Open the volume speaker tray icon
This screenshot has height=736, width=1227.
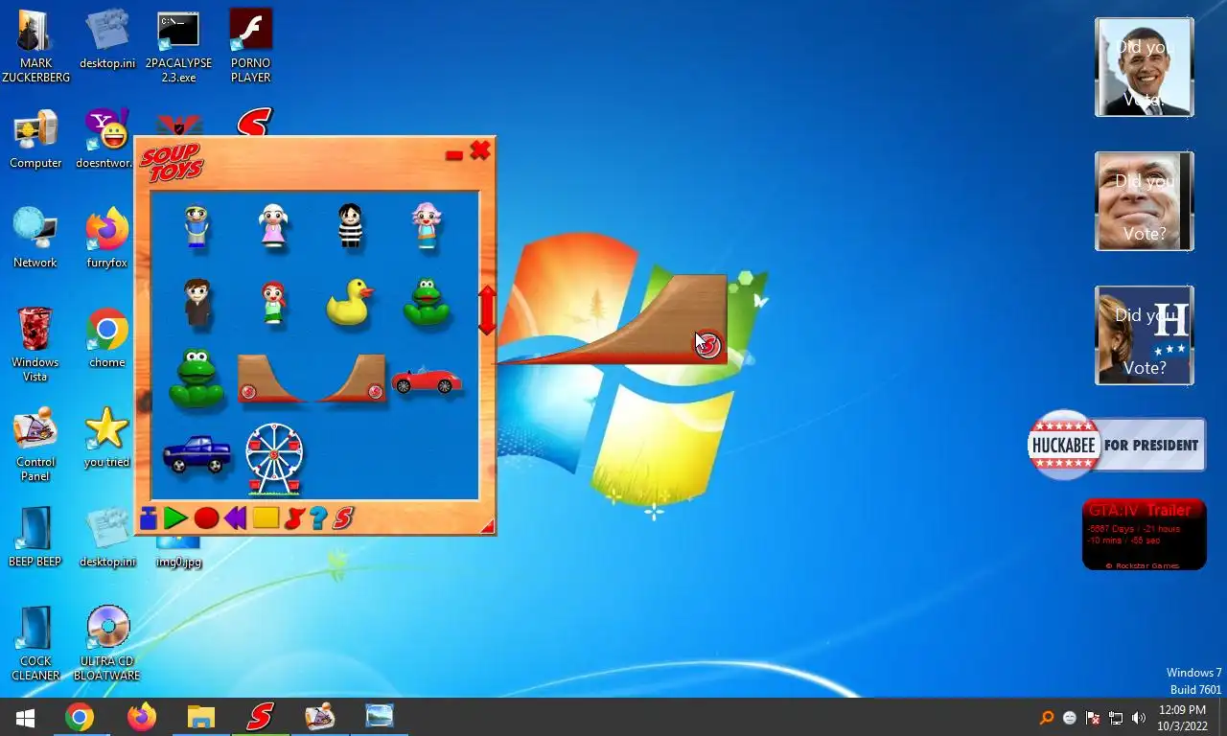click(1139, 718)
